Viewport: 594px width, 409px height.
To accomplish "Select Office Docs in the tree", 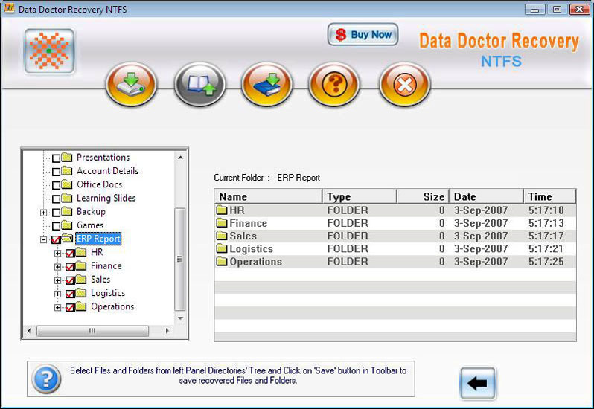I will click(x=99, y=184).
